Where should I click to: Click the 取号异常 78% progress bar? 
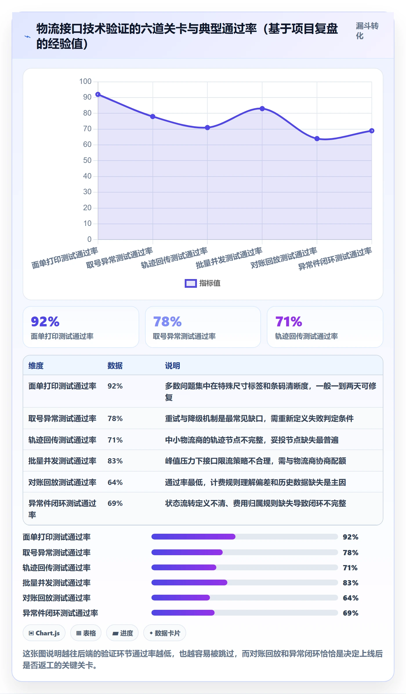click(x=244, y=552)
